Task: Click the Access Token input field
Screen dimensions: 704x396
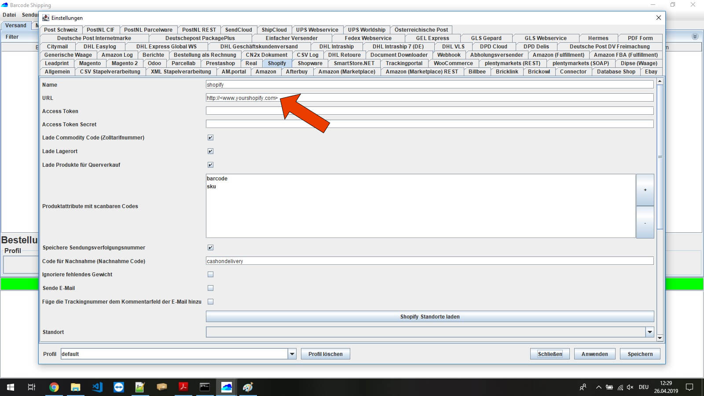Action: click(429, 111)
